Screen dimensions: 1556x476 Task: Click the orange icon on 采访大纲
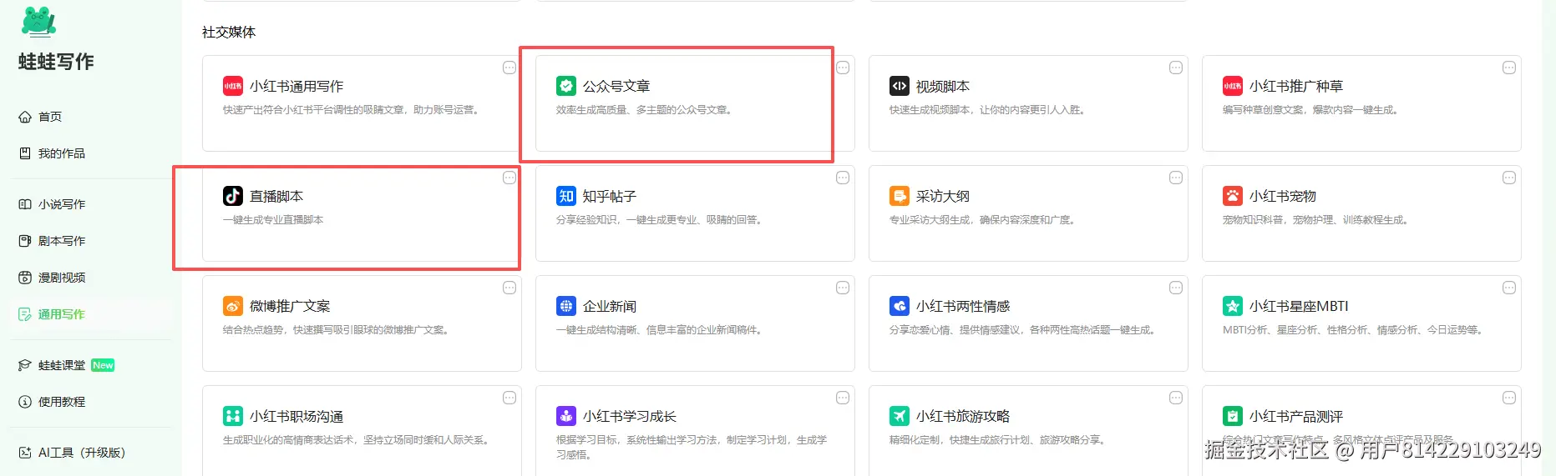coord(900,196)
